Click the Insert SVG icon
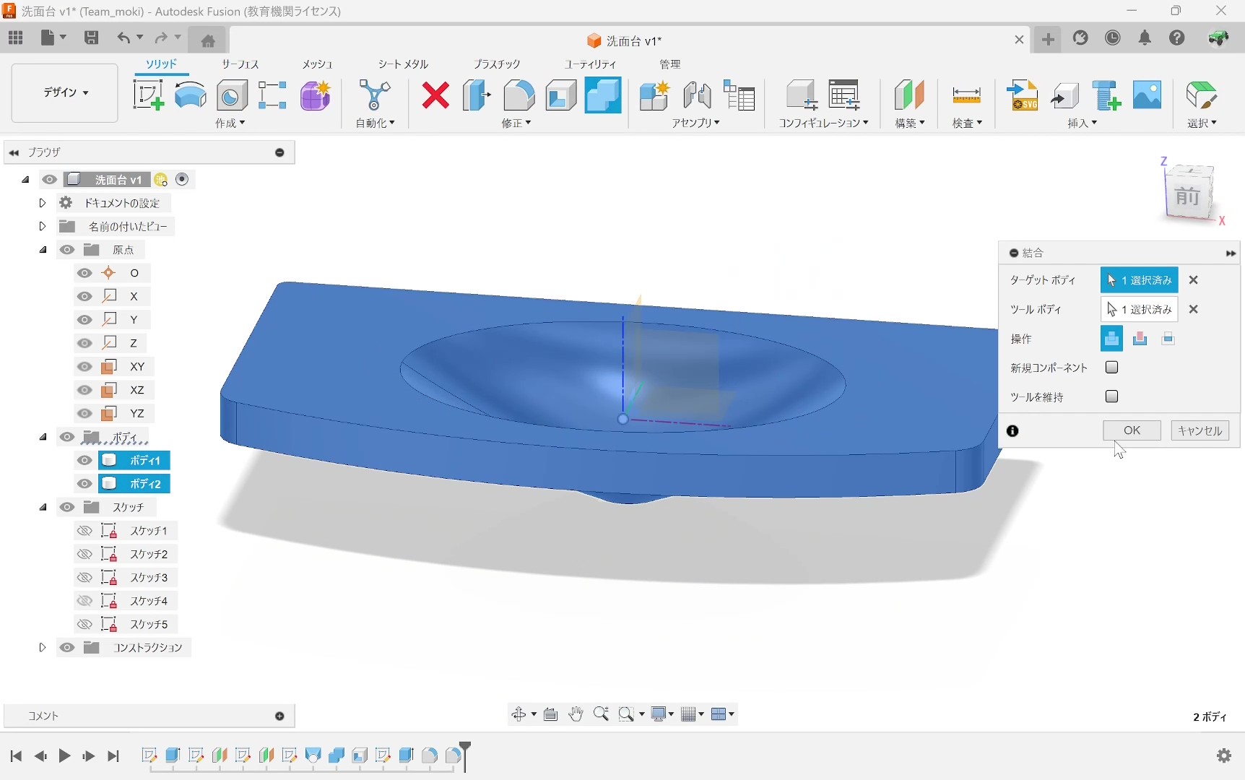This screenshot has height=780, width=1245. (1023, 95)
